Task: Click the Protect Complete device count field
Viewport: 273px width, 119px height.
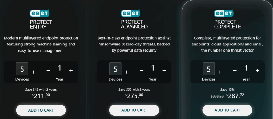Action: tap(209, 69)
